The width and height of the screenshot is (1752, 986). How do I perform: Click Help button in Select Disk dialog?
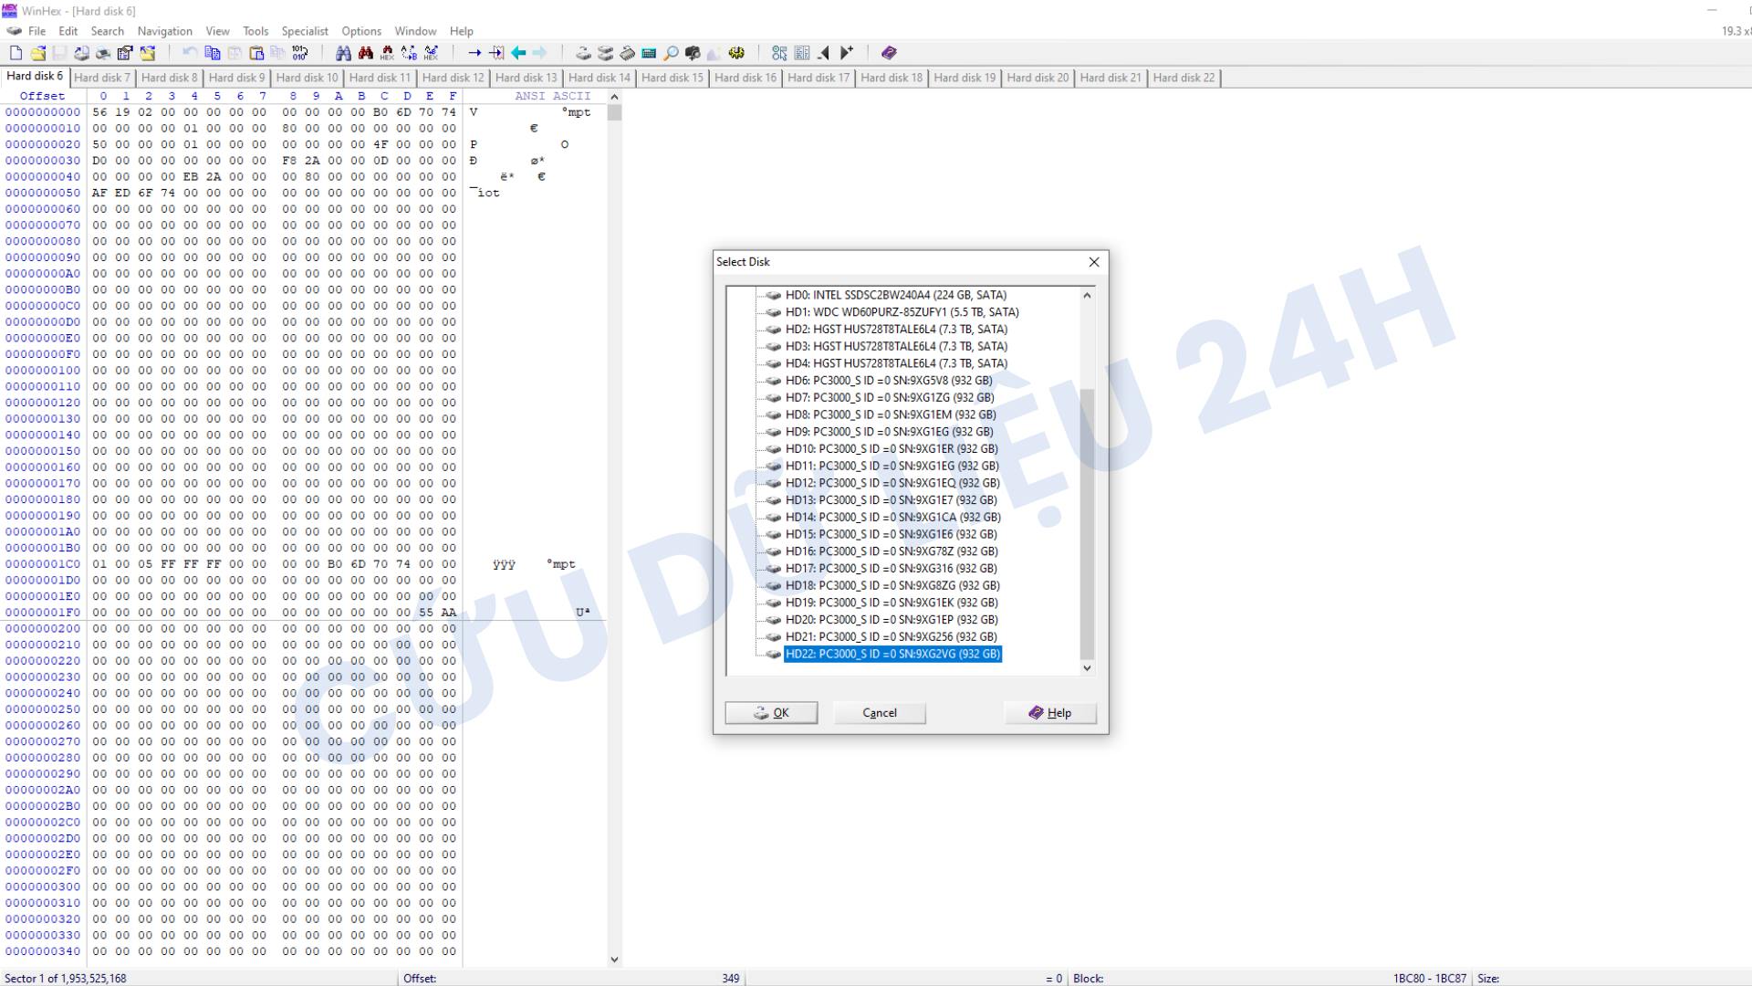(1050, 713)
